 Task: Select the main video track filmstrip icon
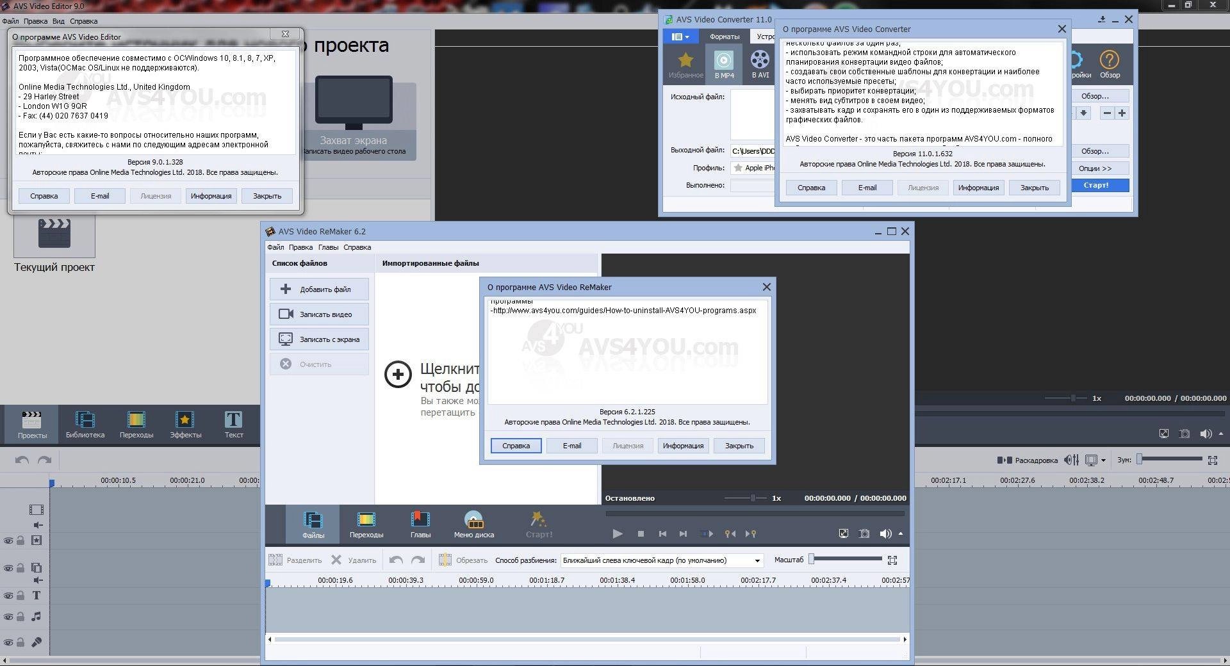point(36,510)
